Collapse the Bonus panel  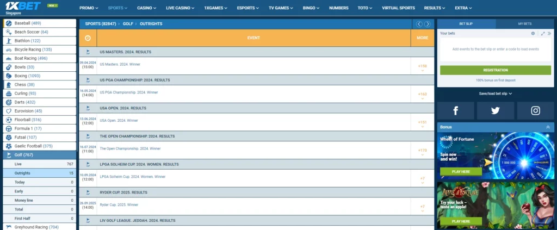point(548,127)
